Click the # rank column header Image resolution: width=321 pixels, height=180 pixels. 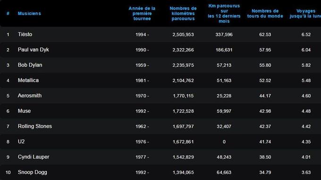tap(8, 14)
